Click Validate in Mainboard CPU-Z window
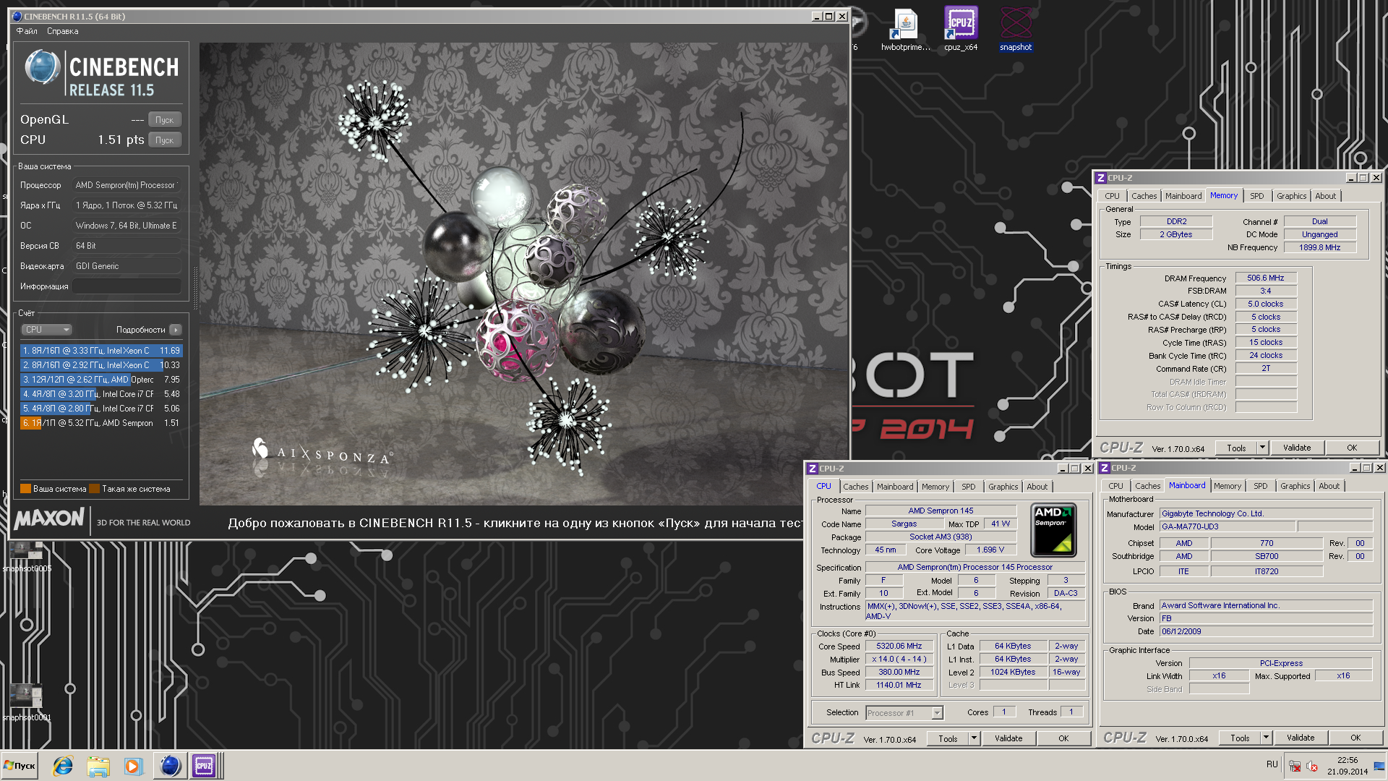Screen dimensions: 1388x781 1301,738
